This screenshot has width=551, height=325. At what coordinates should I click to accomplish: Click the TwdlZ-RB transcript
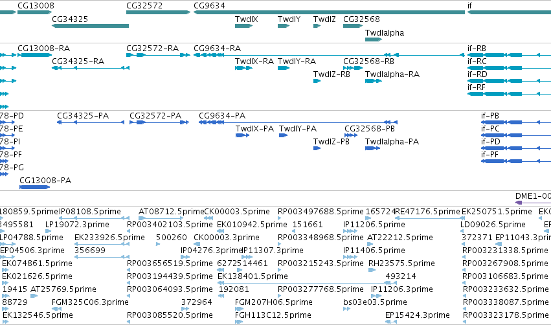pyautogui.click(x=317, y=81)
